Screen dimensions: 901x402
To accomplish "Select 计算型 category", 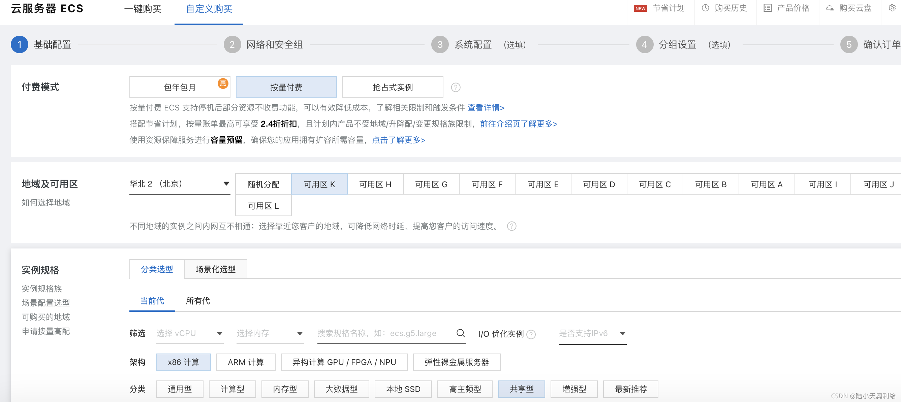I will coord(232,389).
